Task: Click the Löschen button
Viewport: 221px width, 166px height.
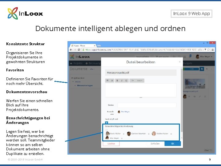Action: [111, 144]
